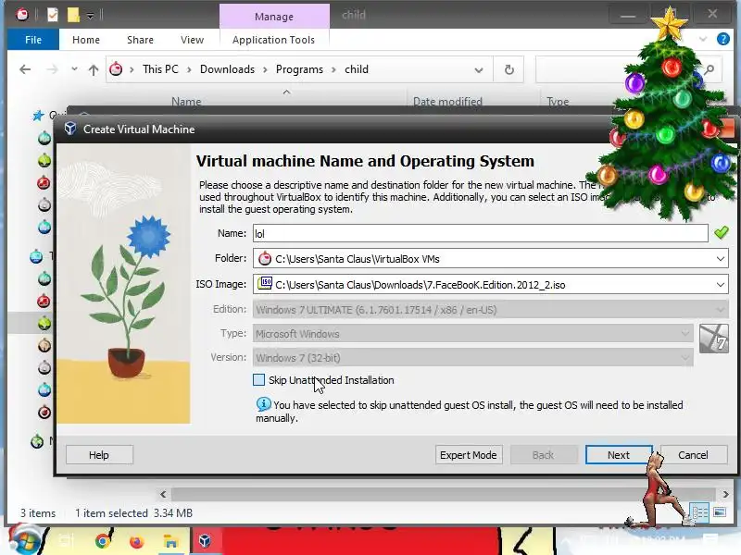Open the quick access toolbar customize dropdown
This screenshot has width=741, height=555.
(90, 16)
